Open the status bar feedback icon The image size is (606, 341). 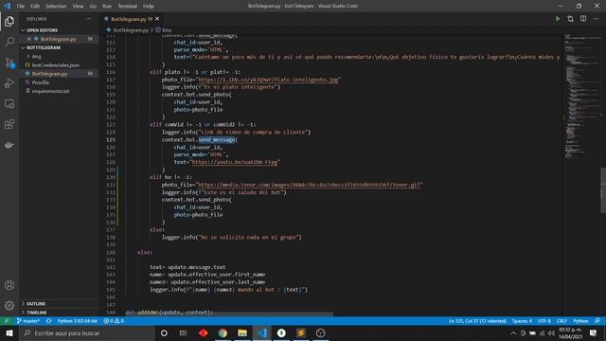[x=597, y=321]
